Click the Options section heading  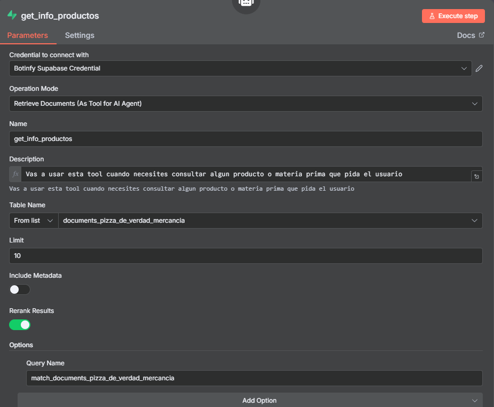[x=21, y=345]
